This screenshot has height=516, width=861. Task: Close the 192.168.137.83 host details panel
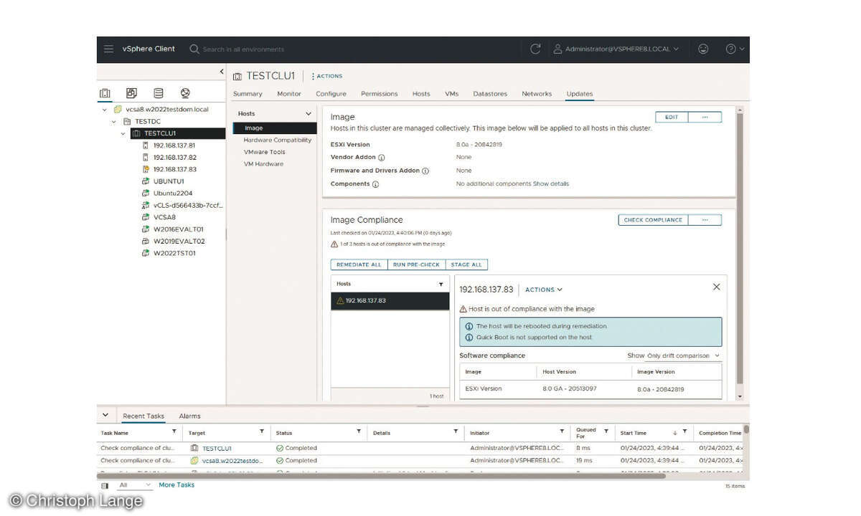pos(716,287)
